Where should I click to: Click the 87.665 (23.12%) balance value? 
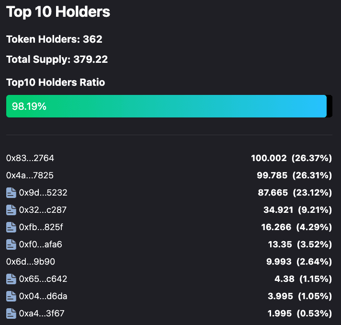295,193
